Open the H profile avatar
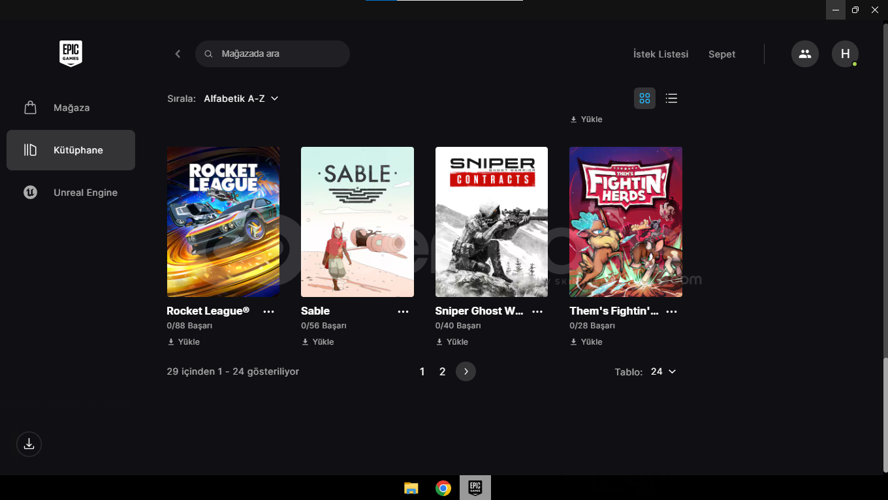Viewport: 888px width, 500px height. (845, 54)
